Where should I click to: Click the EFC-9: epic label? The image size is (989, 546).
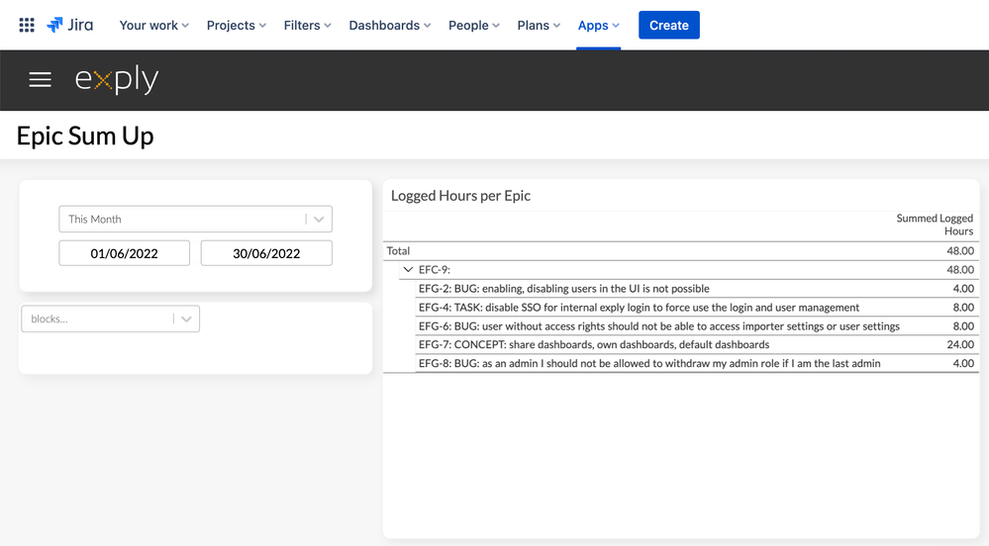tap(435, 270)
